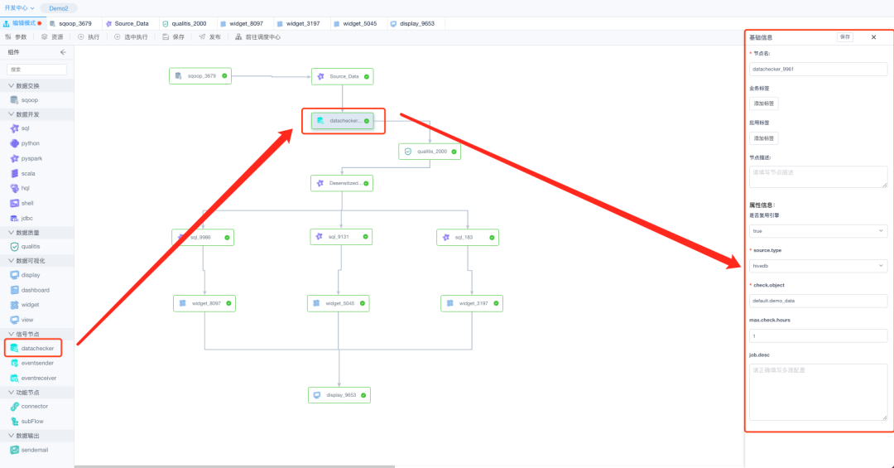Select the qualitis component icon
Screen dimensions: 894x468
(14, 246)
